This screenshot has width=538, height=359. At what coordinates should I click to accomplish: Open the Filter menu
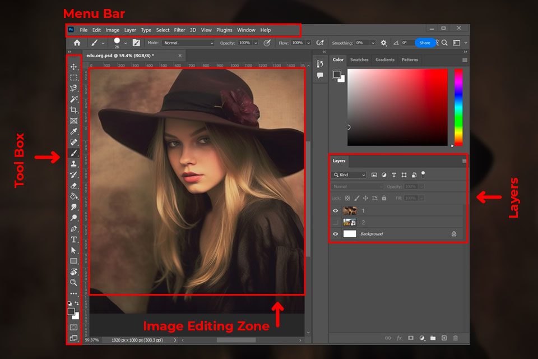(x=179, y=30)
